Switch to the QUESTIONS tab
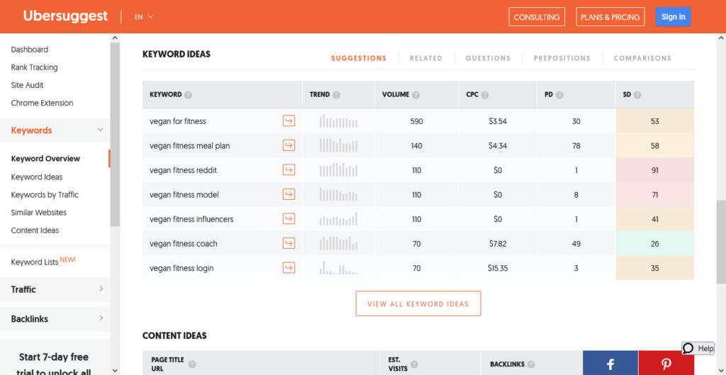 [488, 58]
